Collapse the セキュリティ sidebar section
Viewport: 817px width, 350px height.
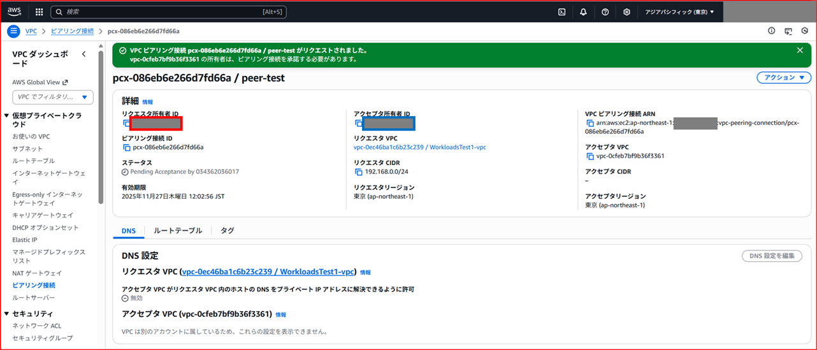[x=7, y=314]
